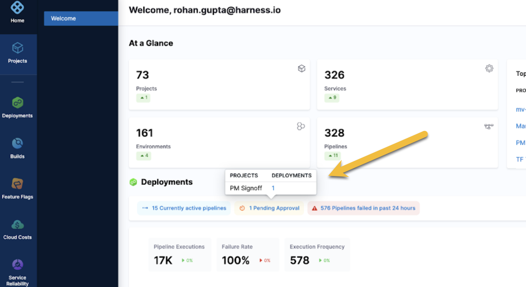Select the Welcome tab in side panel
The image size is (526, 287).
pyautogui.click(x=81, y=18)
